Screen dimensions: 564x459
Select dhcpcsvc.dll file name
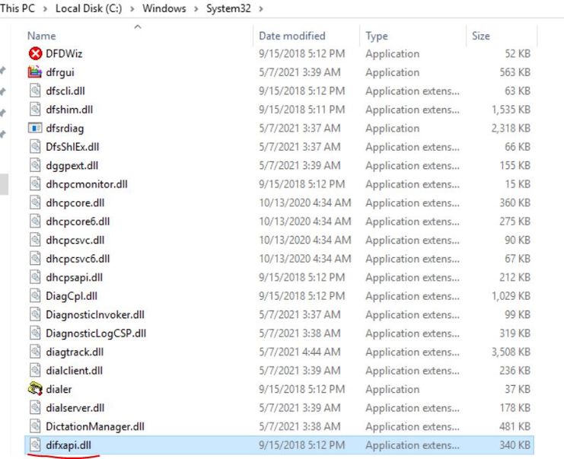click(75, 241)
